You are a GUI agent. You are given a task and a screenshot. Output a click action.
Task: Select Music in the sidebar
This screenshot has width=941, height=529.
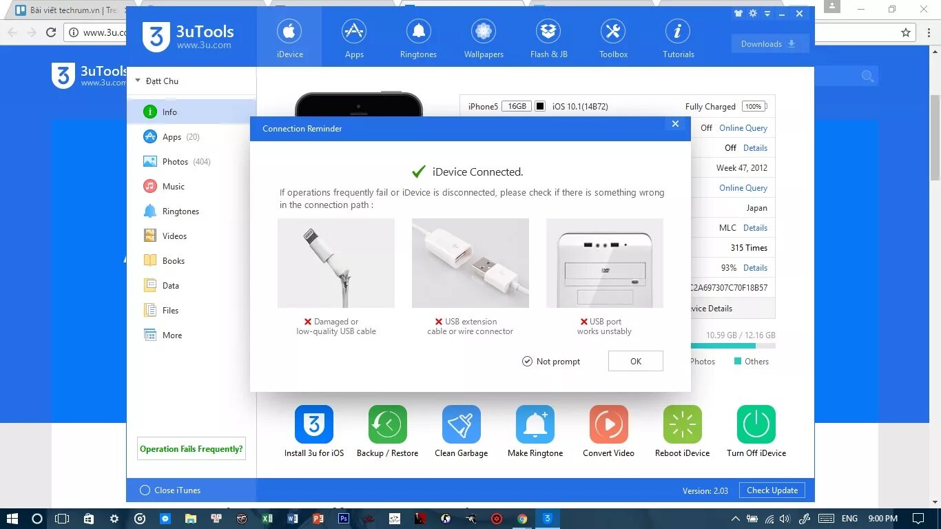192,186
